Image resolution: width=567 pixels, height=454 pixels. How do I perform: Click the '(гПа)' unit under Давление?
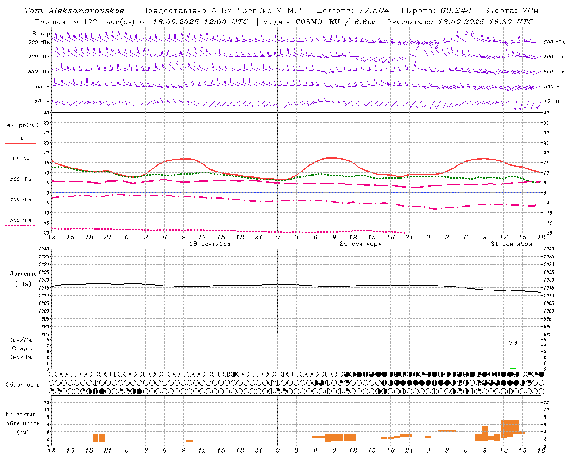coord(23,284)
